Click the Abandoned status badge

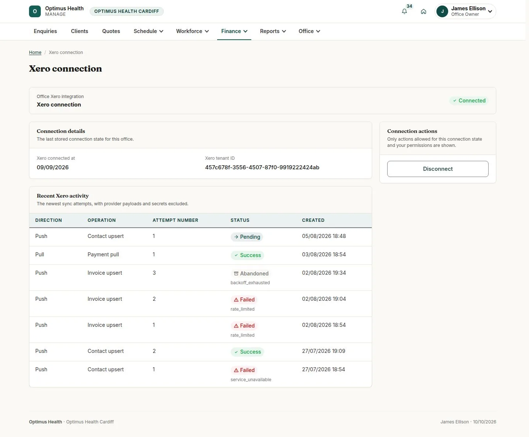tap(251, 274)
